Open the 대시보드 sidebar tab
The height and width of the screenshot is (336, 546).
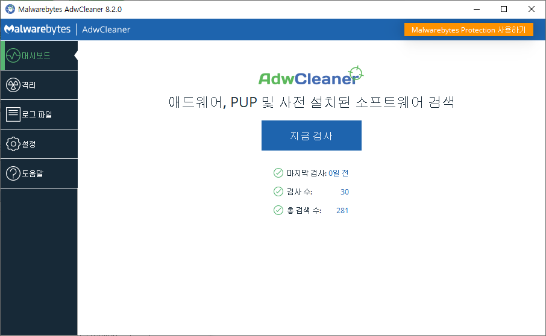(39, 55)
